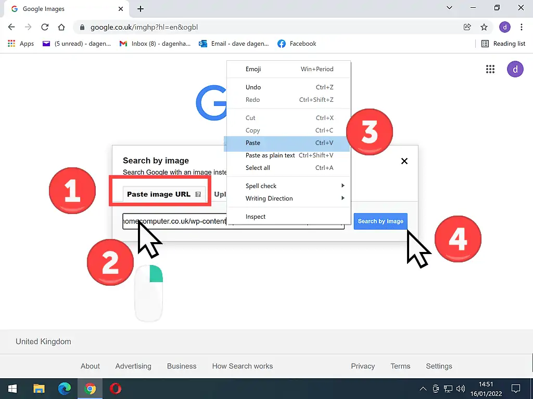
Task: Open the Facebook bookmark
Action: [297, 44]
